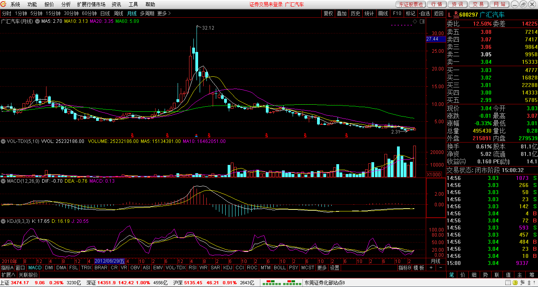This screenshot has width=538, height=287.
Task: Toggle 复权 price adjustment
Action: [328, 13]
